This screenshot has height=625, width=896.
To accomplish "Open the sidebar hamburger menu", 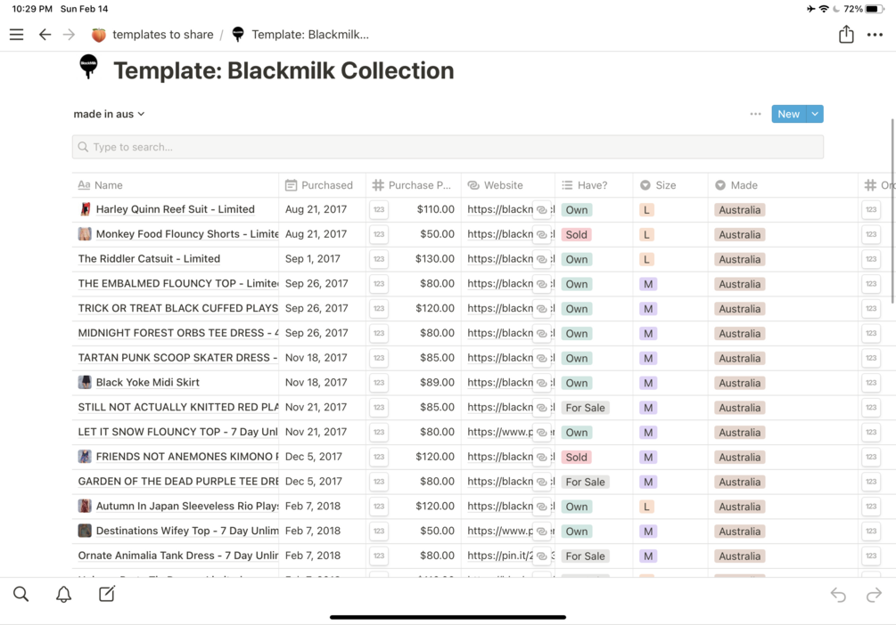I will (x=17, y=35).
